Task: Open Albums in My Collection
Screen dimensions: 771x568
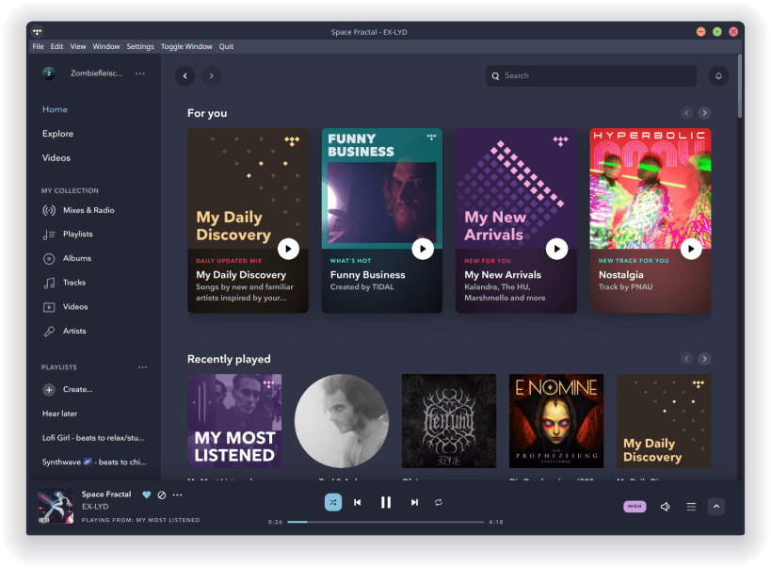Action: pos(67,258)
